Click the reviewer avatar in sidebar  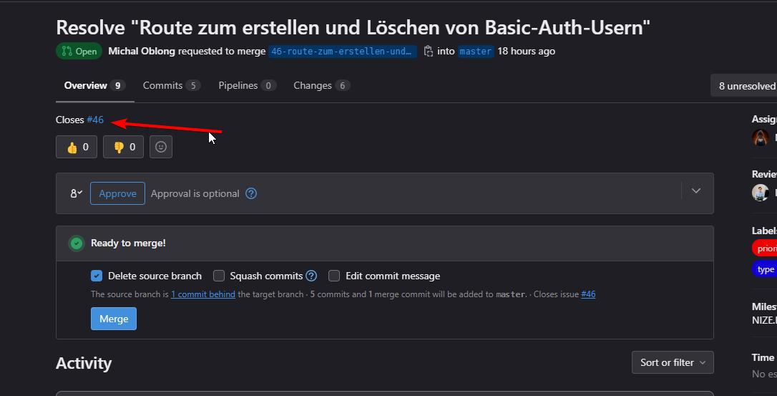coord(760,192)
